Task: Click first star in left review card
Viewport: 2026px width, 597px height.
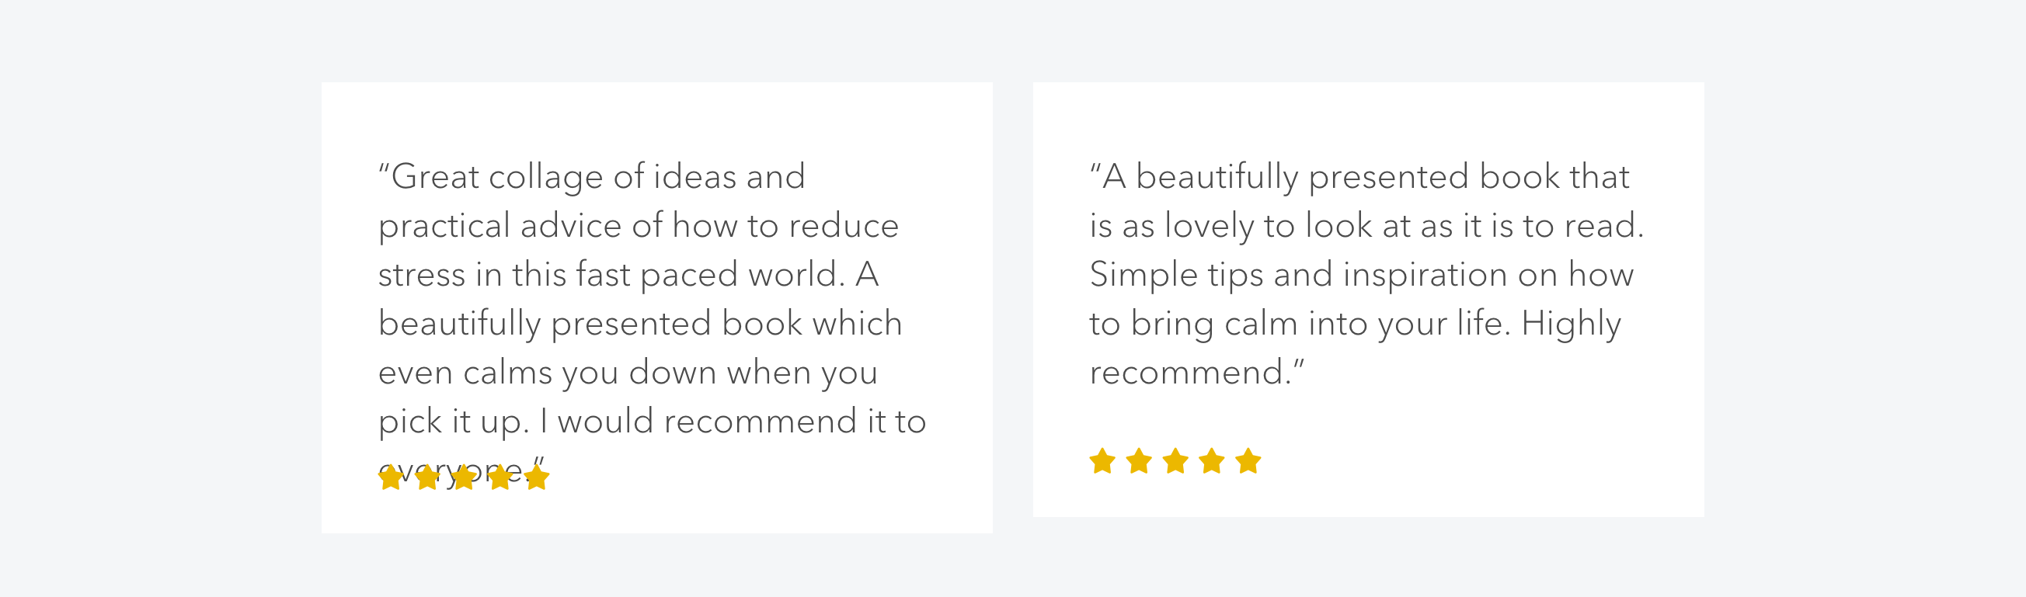Action: pyautogui.click(x=391, y=477)
